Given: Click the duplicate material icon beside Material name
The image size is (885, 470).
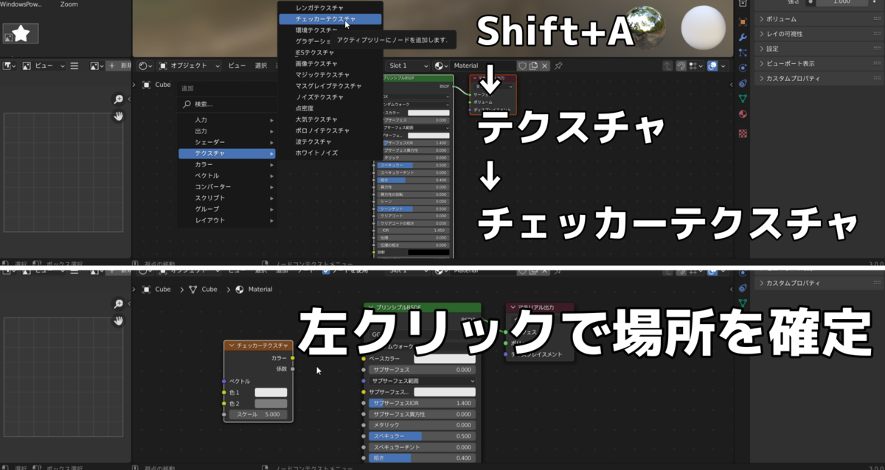Looking at the screenshot, I should pos(533,66).
